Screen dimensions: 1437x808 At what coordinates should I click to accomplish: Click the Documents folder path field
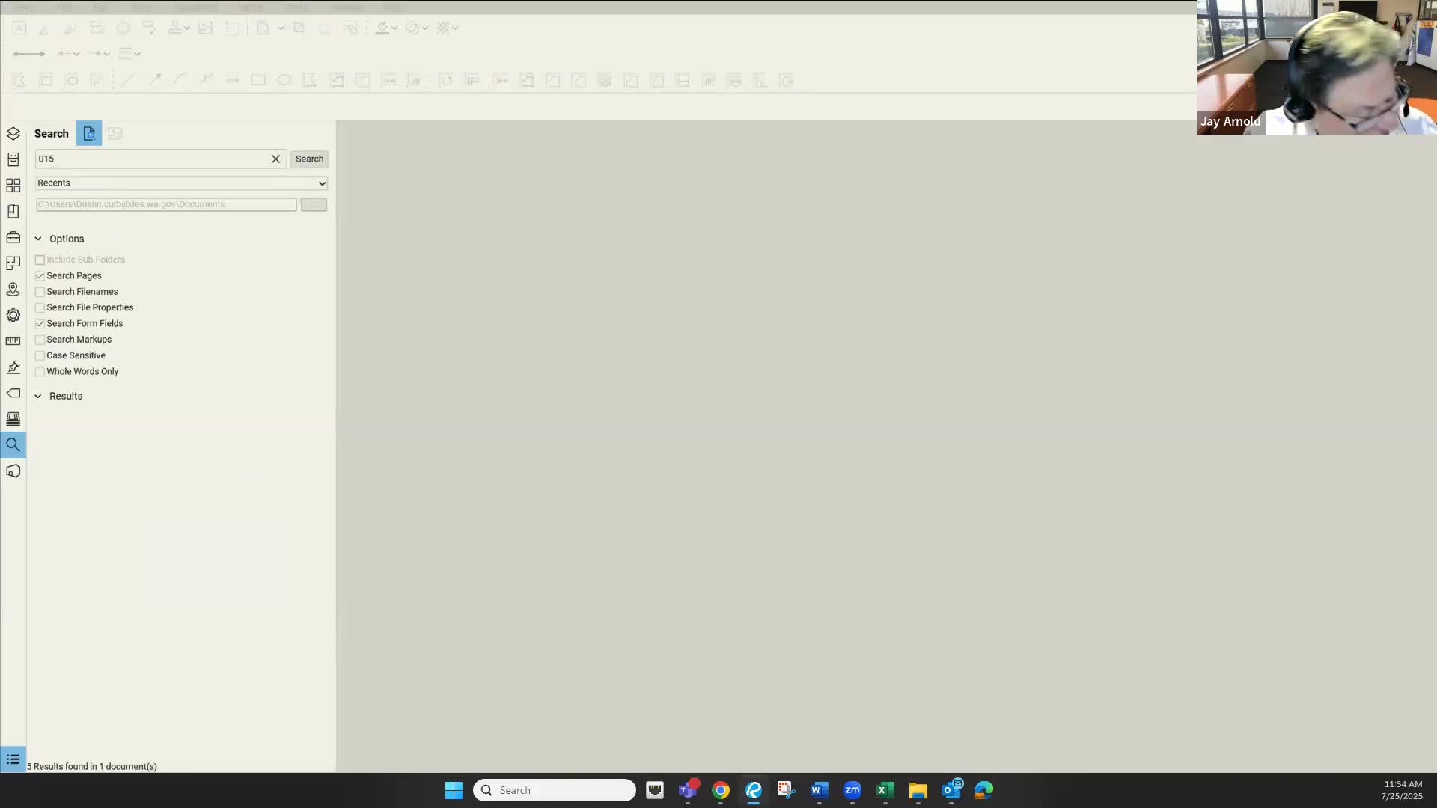pos(166,204)
